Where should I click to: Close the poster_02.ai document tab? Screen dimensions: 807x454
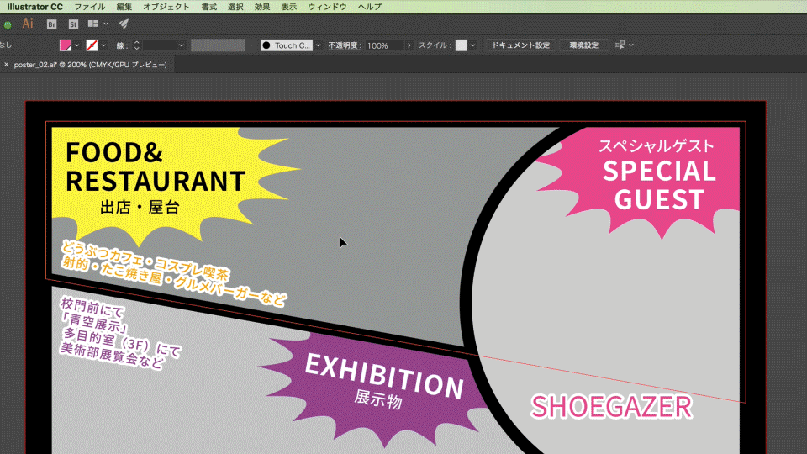tap(6, 65)
